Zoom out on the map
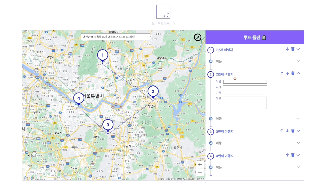 pos(200,172)
